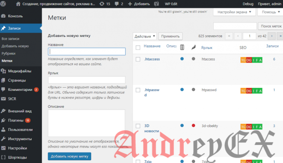Open Все записи submenu item
The width and height of the screenshot is (283, 163).
pyautogui.click(x=10, y=39)
